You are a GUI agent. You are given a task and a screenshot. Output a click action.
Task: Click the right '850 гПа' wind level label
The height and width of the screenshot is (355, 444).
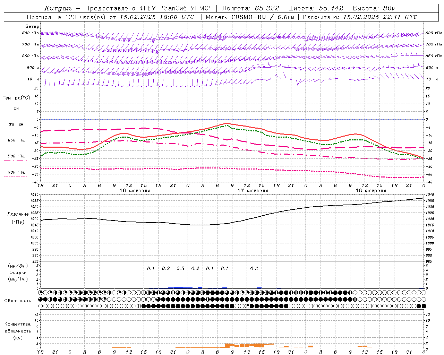(434, 56)
